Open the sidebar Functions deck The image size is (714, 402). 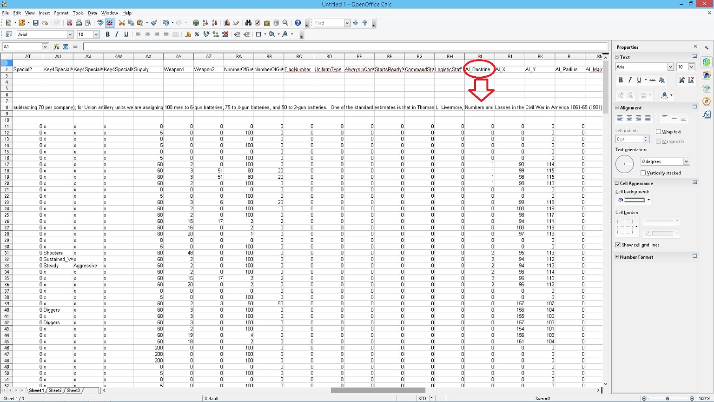tap(707, 114)
